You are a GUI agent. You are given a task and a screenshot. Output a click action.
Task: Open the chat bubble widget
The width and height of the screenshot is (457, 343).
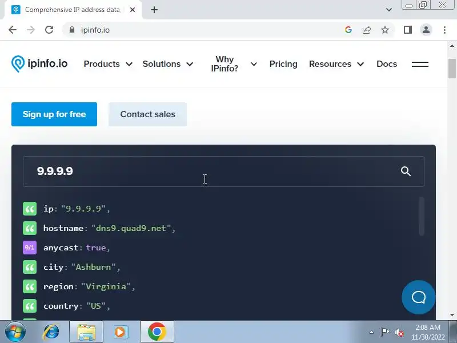(x=418, y=297)
